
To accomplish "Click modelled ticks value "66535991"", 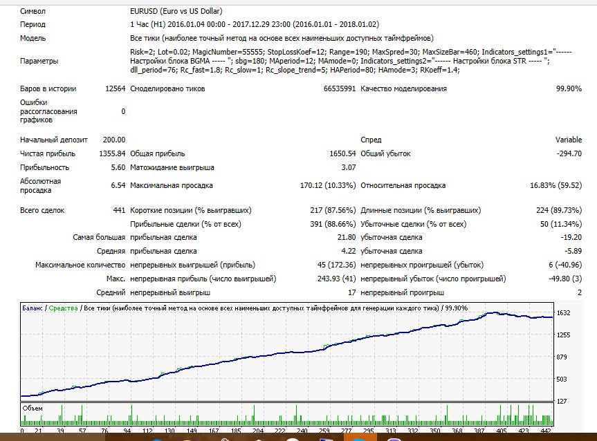I will point(340,88).
